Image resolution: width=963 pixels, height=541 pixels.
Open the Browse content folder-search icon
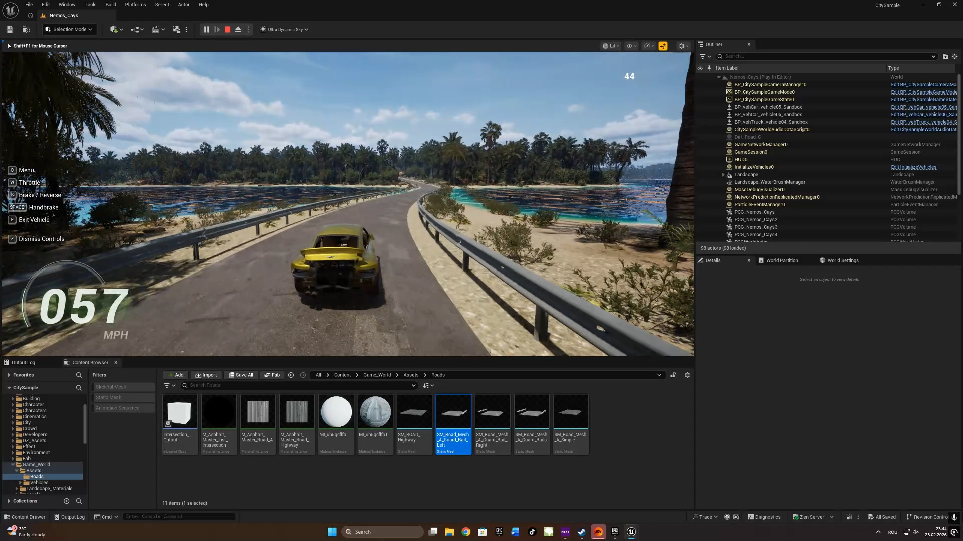coord(26,30)
